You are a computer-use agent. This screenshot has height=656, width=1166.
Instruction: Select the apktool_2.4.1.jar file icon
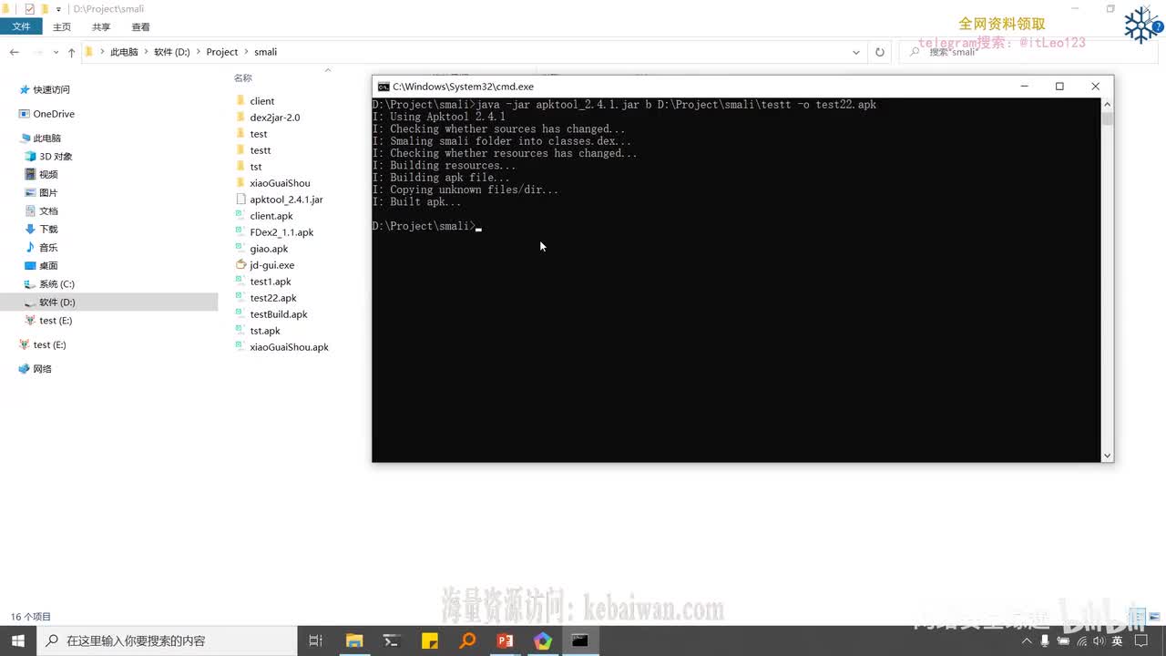tap(240, 200)
